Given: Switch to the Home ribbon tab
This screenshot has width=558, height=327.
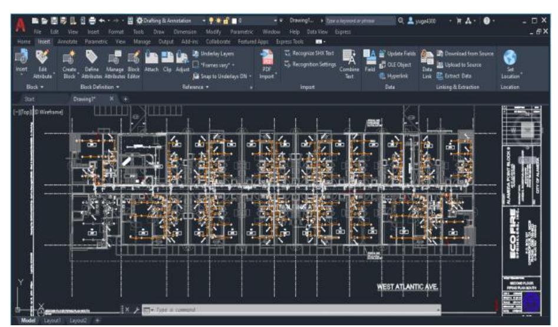Looking at the screenshot, I should coord(24,42).
